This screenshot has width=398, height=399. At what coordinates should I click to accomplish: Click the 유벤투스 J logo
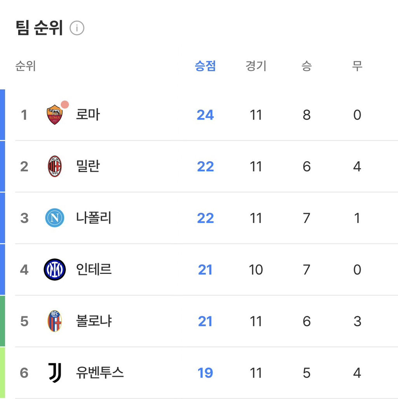coord(55,373)
